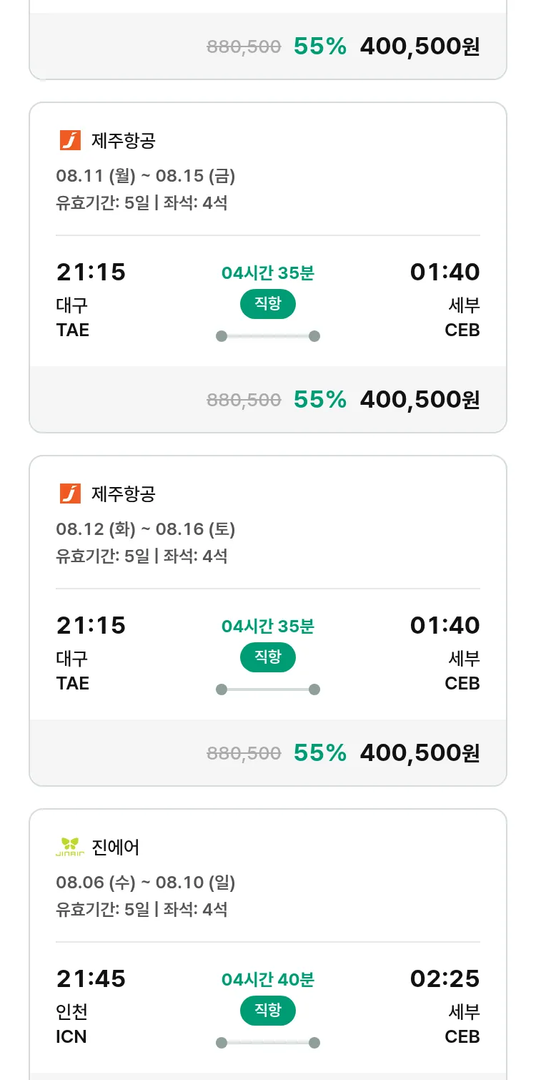This screenshot has width=536, height=1080.
Task: Select the 400,500원 price on the 08.12 flight
Action: tap(420, 752)
